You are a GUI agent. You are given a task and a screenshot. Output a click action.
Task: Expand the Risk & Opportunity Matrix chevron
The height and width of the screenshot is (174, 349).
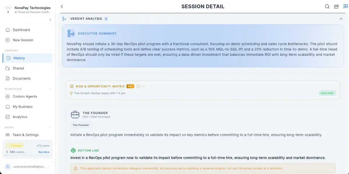coord(144,86)
